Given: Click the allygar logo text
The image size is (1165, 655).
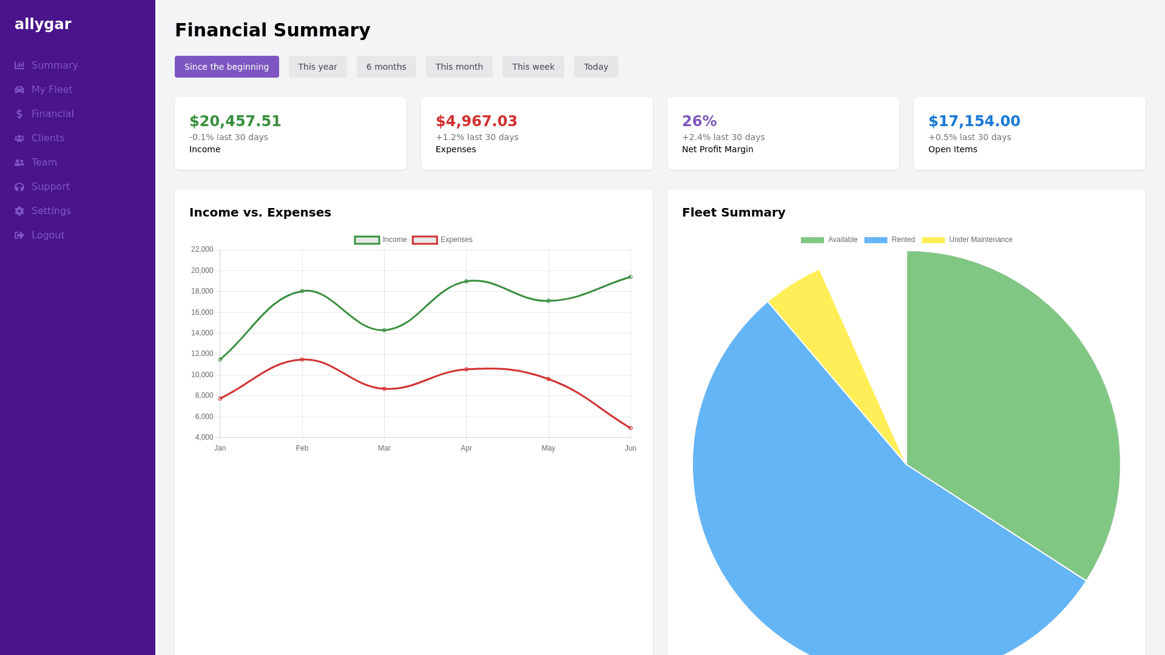Looking at the screenshot, I should tap(43, 24).
